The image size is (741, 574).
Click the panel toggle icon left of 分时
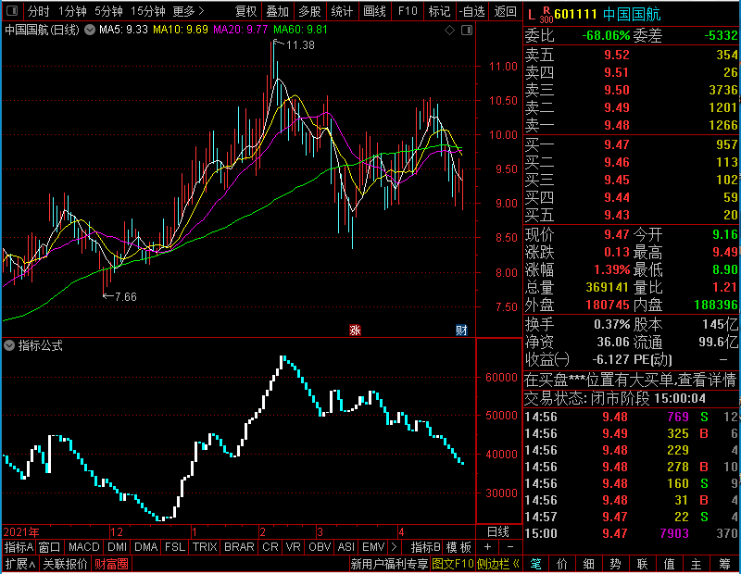(x=12, y=10)
